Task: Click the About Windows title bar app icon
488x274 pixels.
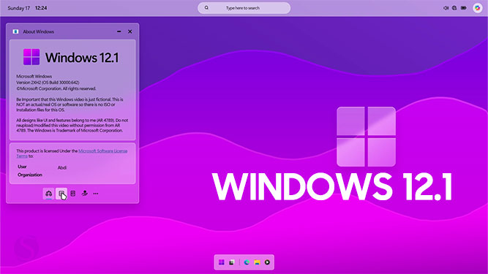Action: 15,31
